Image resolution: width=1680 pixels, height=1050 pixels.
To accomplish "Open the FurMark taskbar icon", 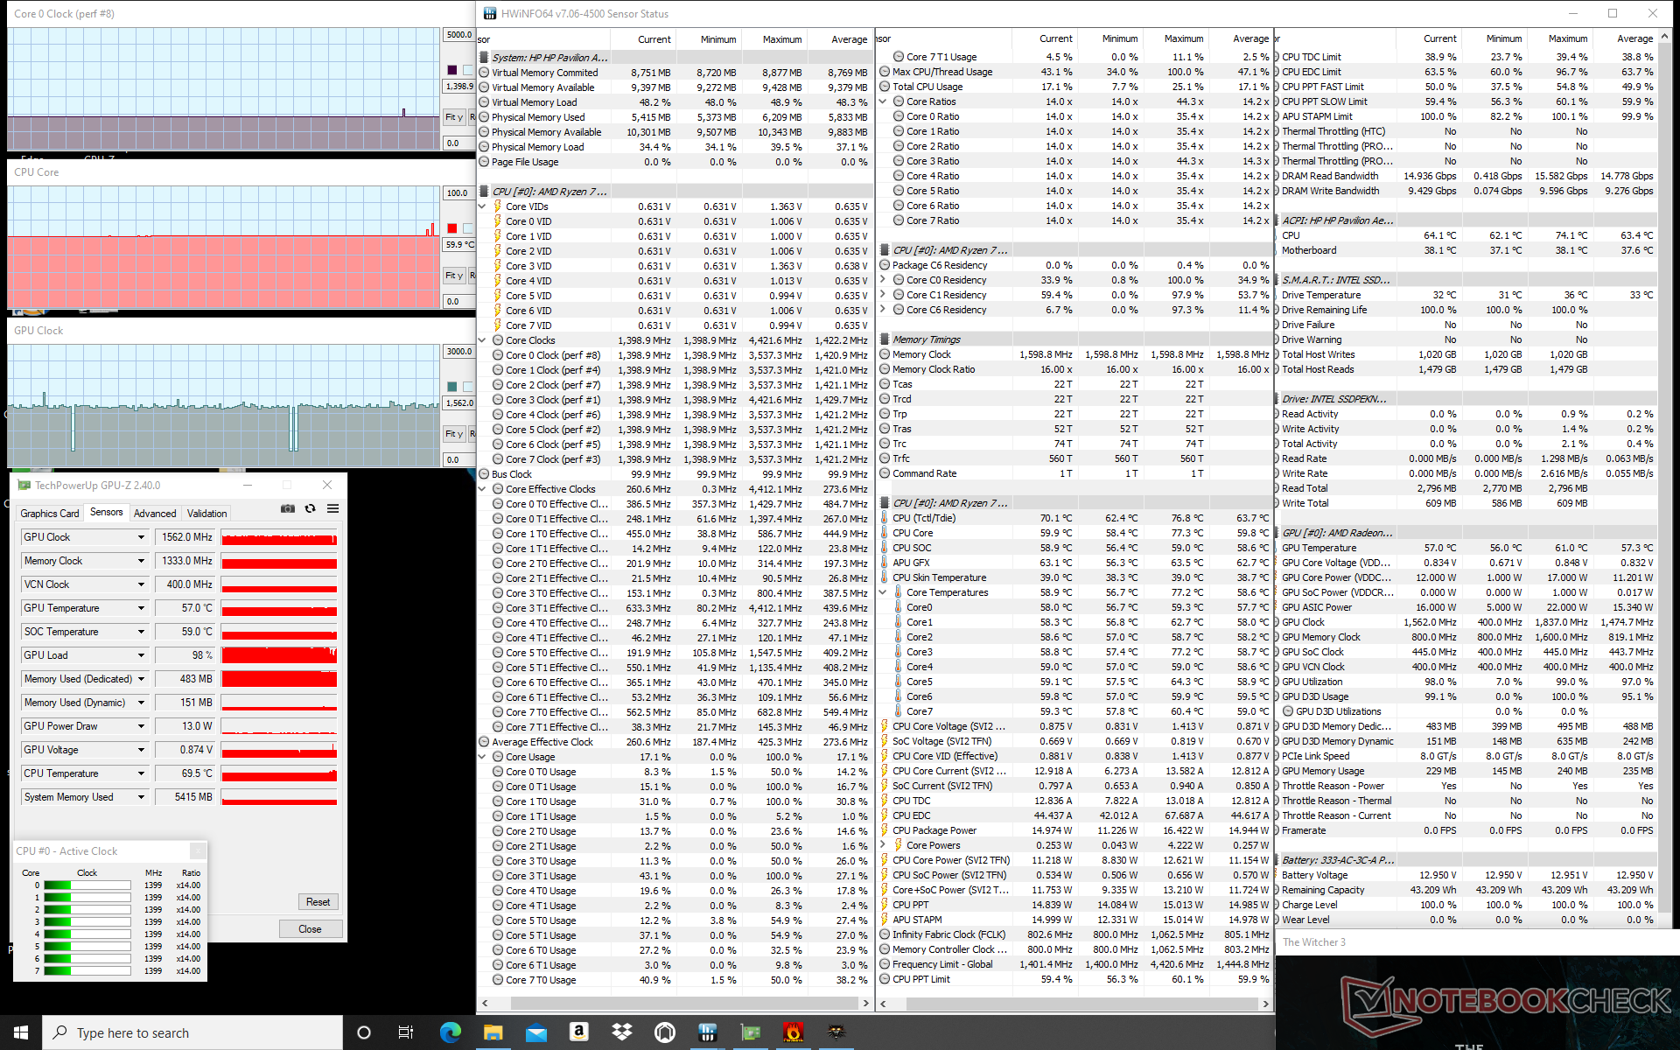I will click(793, 1032).
